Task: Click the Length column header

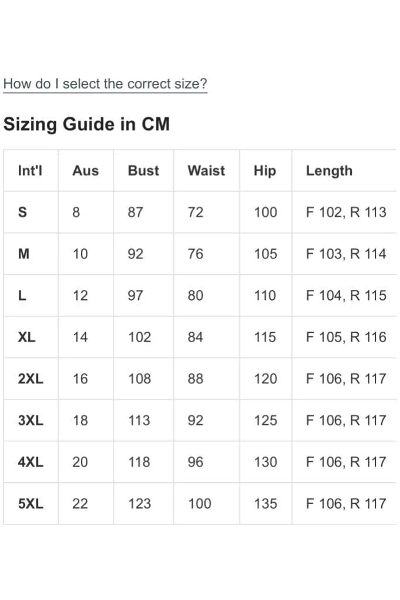Action: (x=329, y=171)
